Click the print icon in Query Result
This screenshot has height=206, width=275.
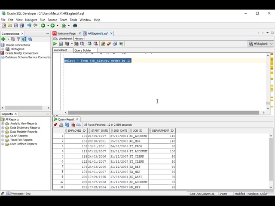click(x=61, y=125)
